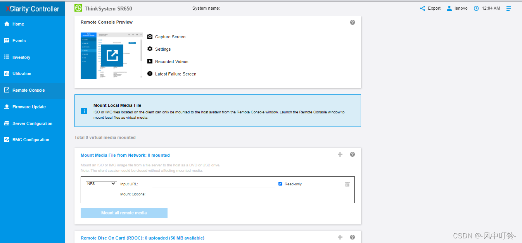Click the Capture Screen camera icon

click(150, 37)
